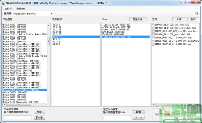Select Nokia 5320 XpressMusic (RM-409)

[25, 49]
